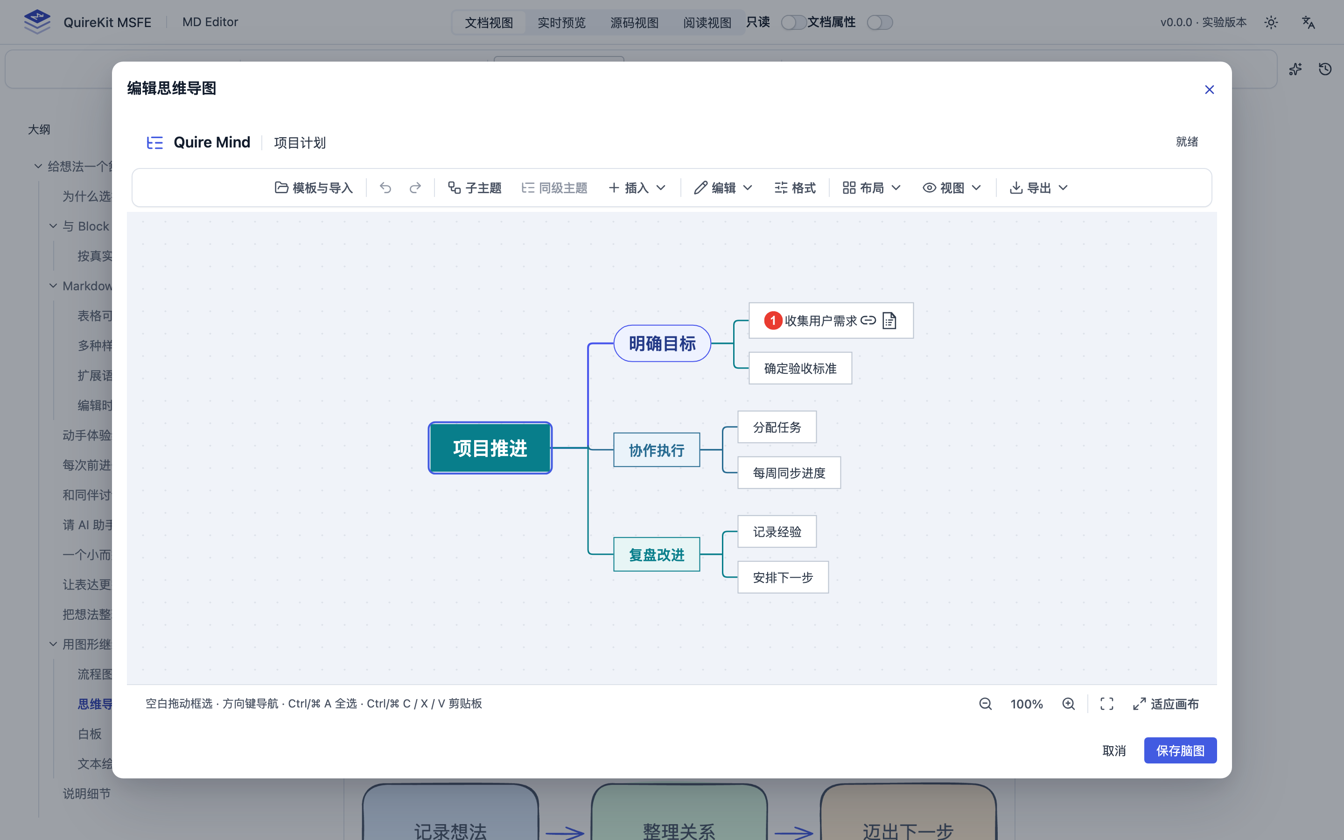Open the 编辑 edit dropdown

[x=723, y=188]
